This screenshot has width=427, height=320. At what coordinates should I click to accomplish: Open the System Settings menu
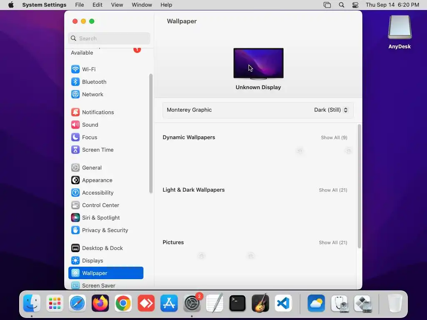44,5
